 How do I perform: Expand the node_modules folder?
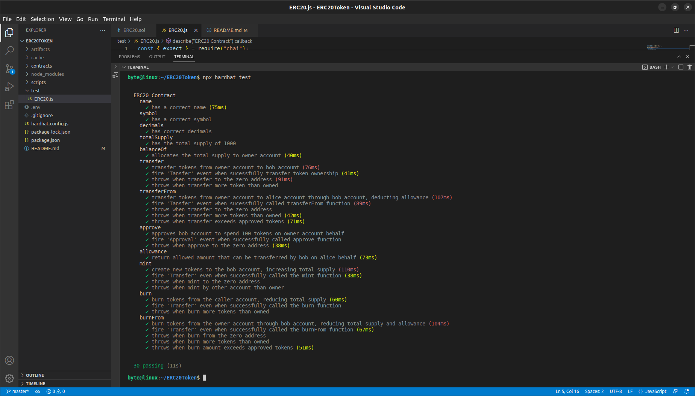point(65,74)
